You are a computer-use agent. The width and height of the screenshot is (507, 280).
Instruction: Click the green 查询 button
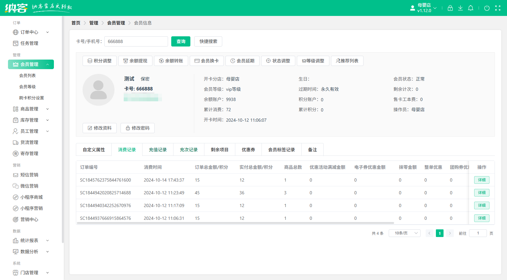tap(181, 41)
